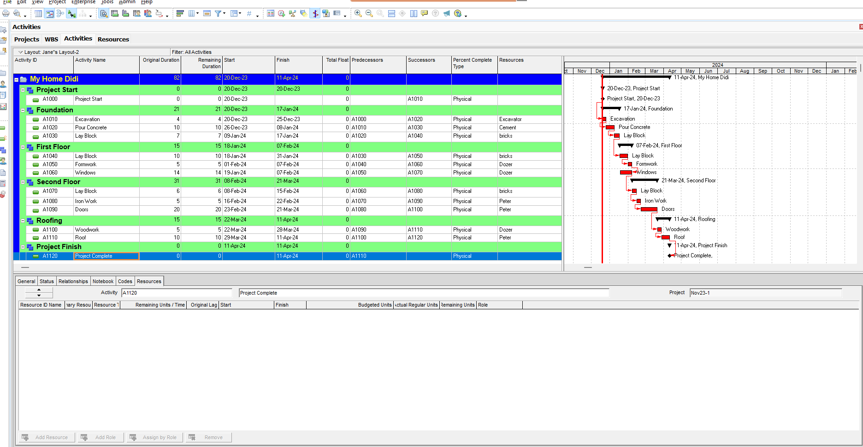Open the Filter funnel dropdown arrow
Viewport: 863px width, 447px height.
point(224,13)
